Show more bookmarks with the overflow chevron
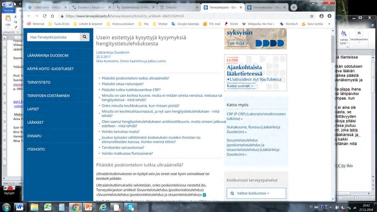This screenshot has width=377, height=212. click(x=329, y=24)
